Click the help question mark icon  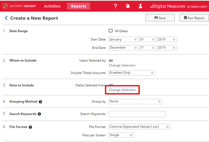pos(115,6)
